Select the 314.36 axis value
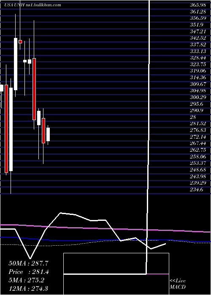Screen dimensions: 211x295 tap(198, 78)
